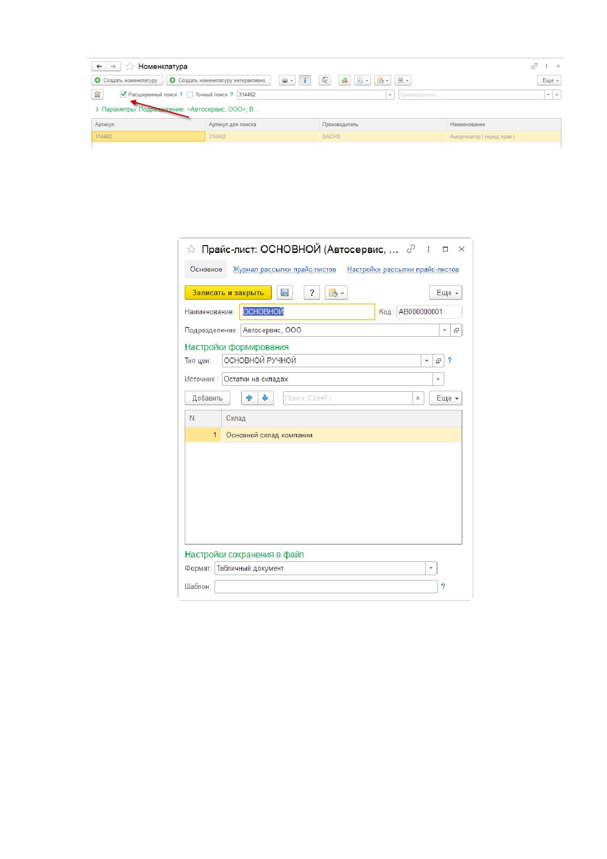Open help with the ? button in Прайс-лист toolbar
The width and height of the screenshot is (607, 859).
312,293
